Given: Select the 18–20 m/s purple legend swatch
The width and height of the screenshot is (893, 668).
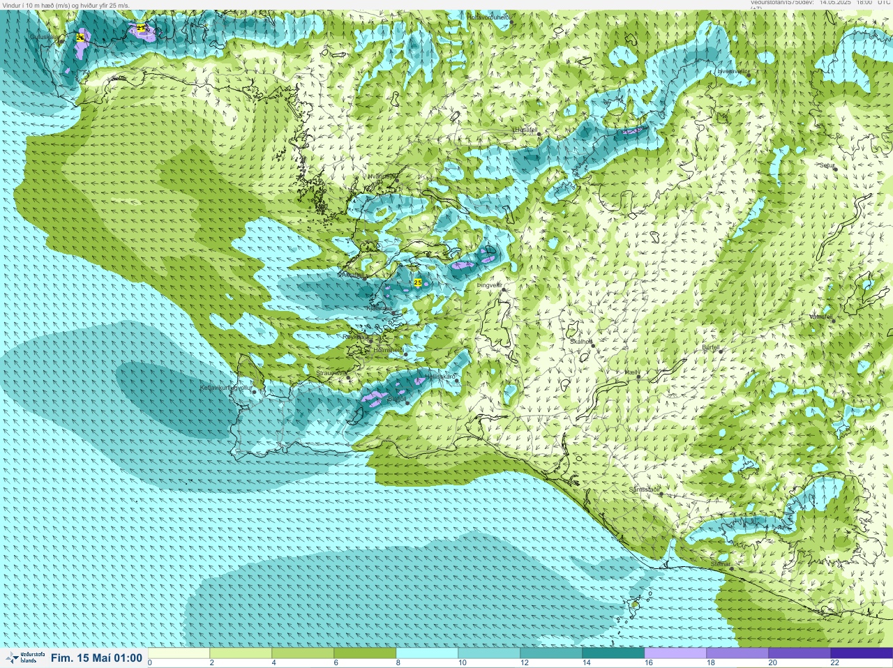Looking at the screenshot, I should click(737, 653).
